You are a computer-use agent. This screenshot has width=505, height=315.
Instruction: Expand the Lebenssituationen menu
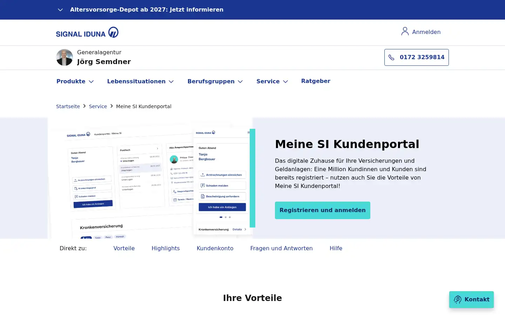140,81
